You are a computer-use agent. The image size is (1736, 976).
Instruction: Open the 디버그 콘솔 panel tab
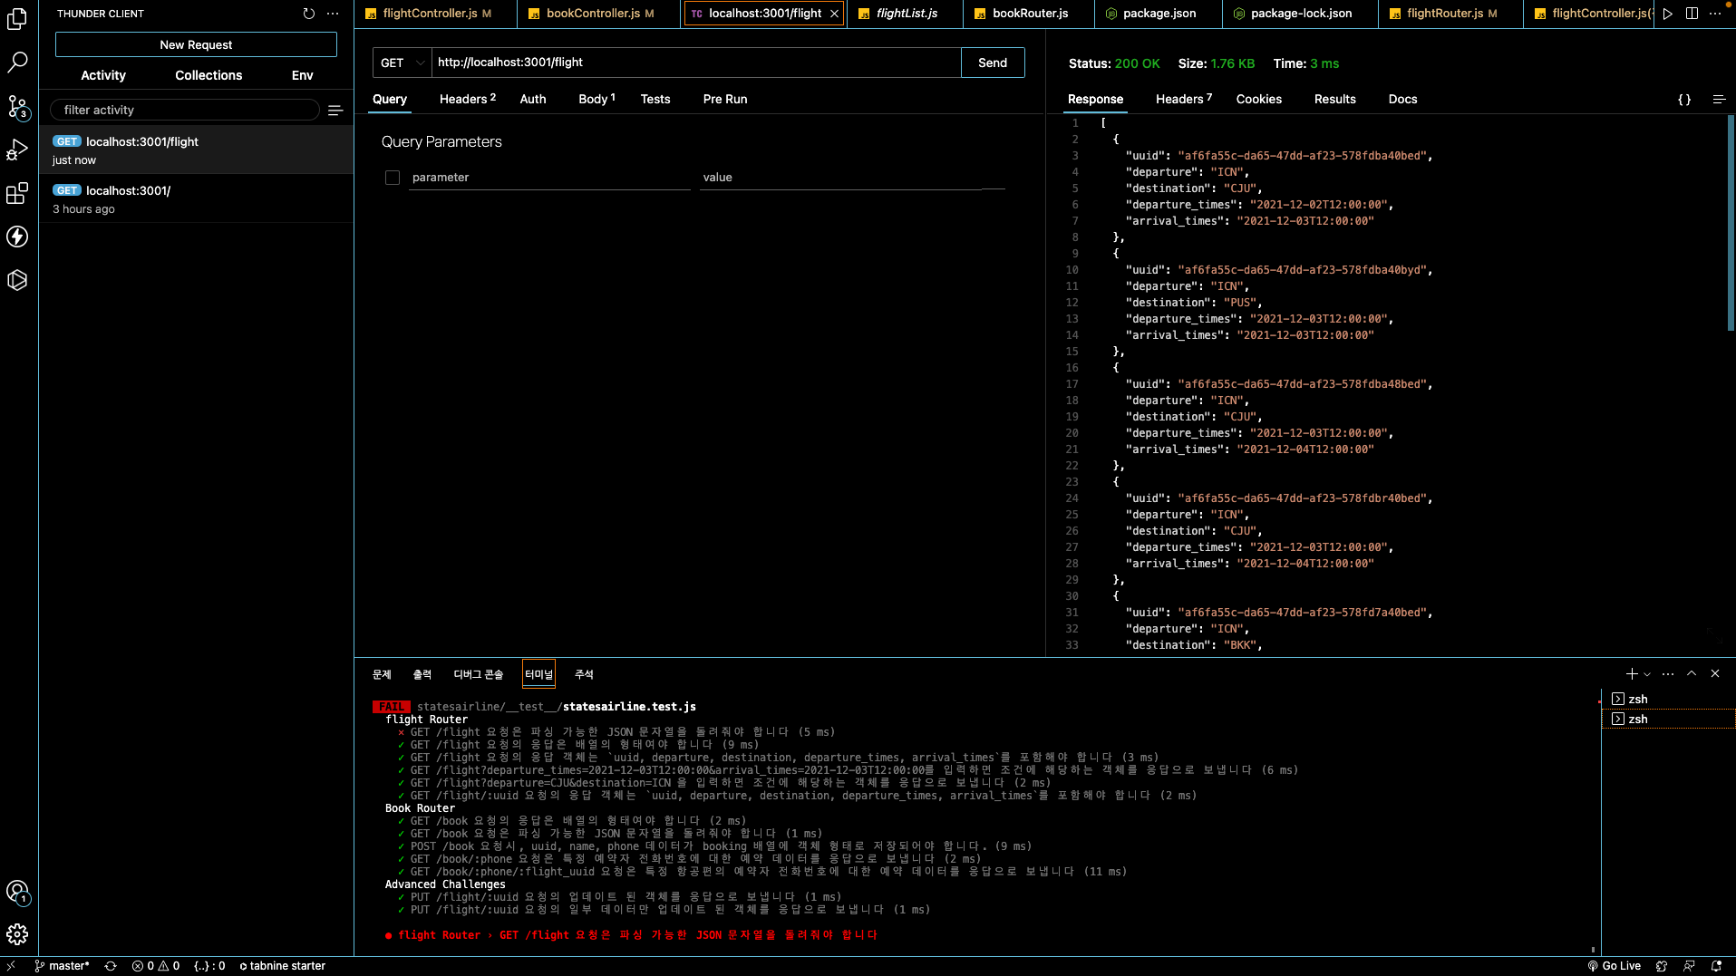[478, 674]
